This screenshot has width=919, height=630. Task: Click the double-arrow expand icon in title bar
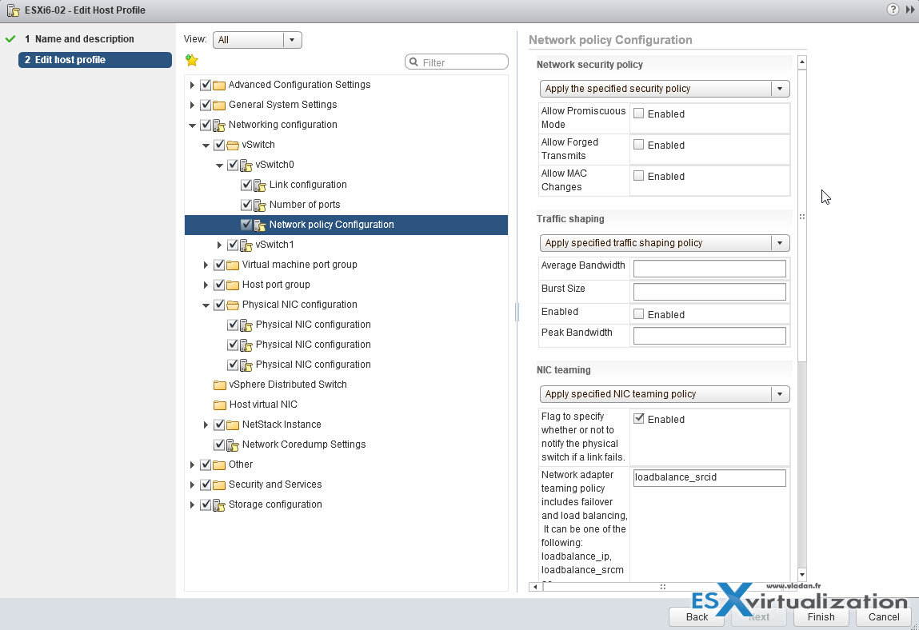(910, 10)
